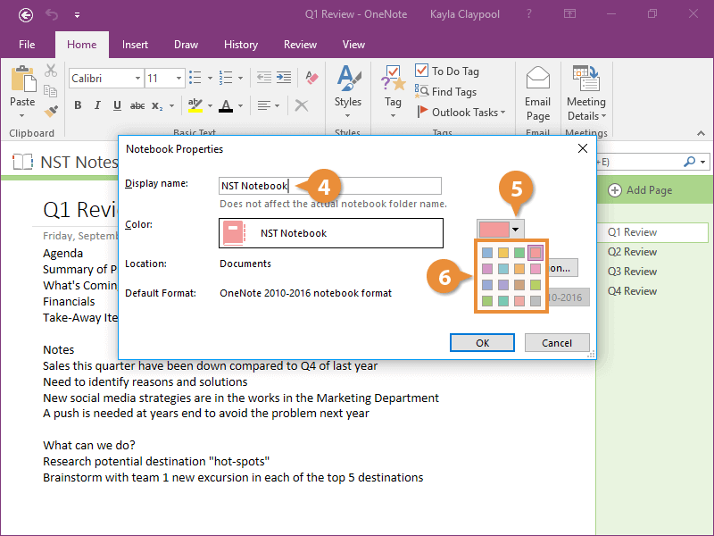Viewport: 714px width, 536px height.
Task: Click the Subscript icon
Action: [156, 106]
